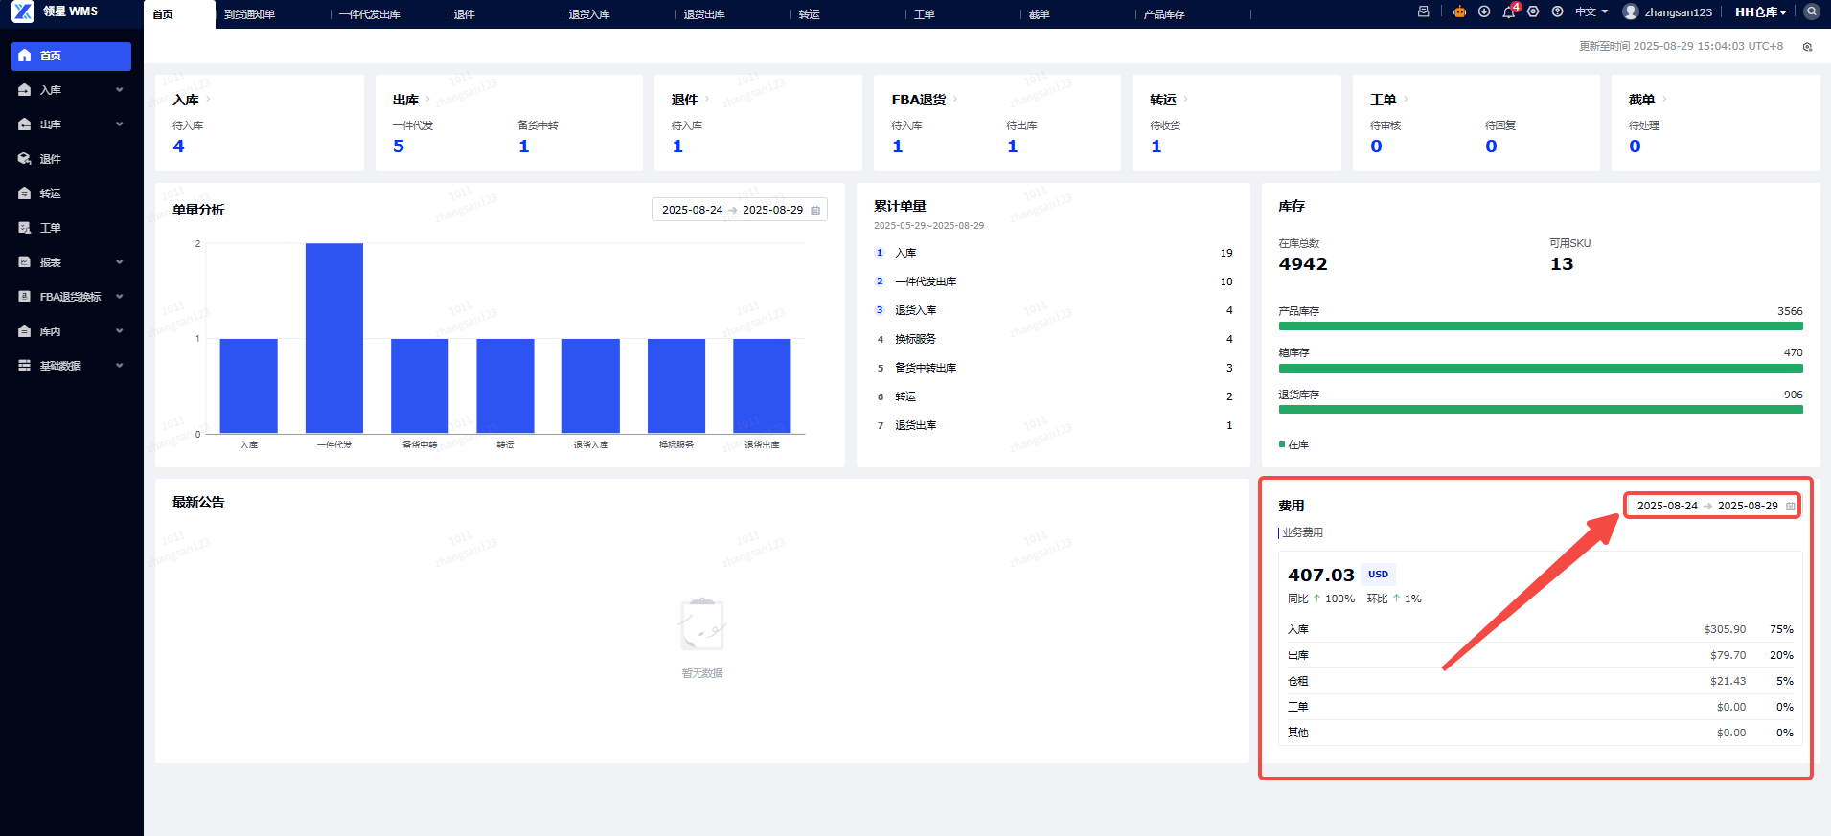Click the tall 一件代发 bar in chart
Viewport: 1831px width, 836px height.
coord(333,338)
